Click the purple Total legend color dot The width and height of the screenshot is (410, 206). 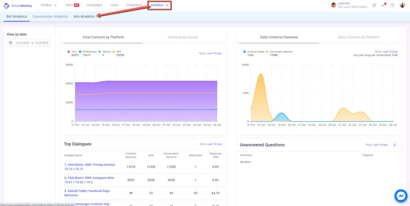coord(69,52)
